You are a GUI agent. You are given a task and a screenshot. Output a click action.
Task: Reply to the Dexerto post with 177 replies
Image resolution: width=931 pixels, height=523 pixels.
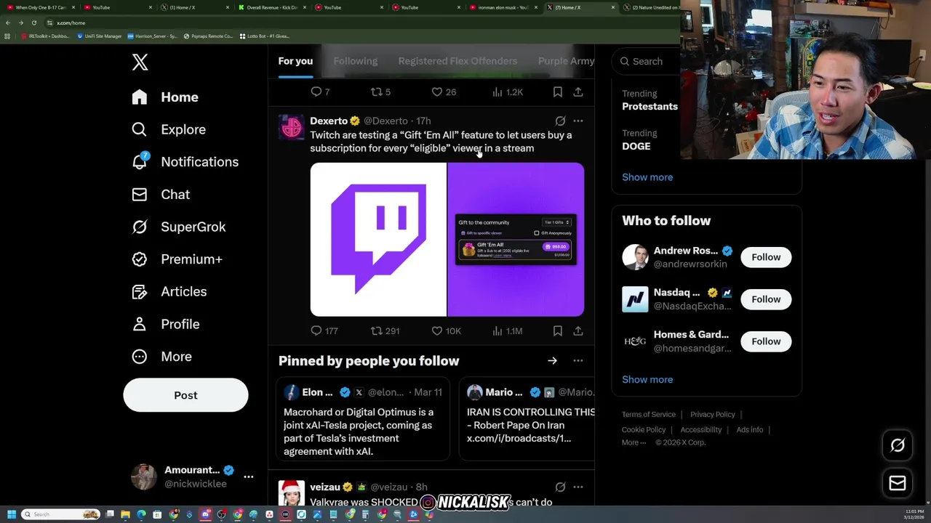coord(324,331)
